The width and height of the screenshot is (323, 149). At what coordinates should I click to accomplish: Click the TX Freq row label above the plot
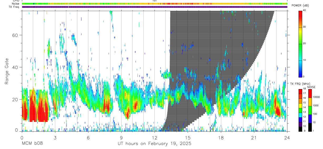coord(14,7)
